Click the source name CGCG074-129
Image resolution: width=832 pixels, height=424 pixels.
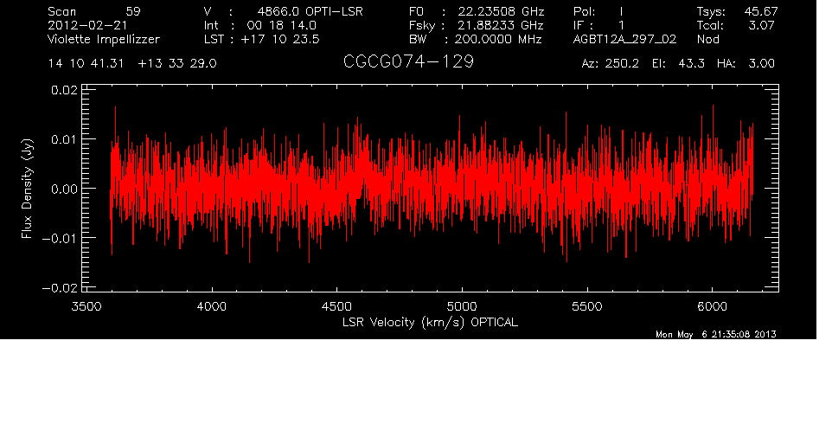pos(408,61)
